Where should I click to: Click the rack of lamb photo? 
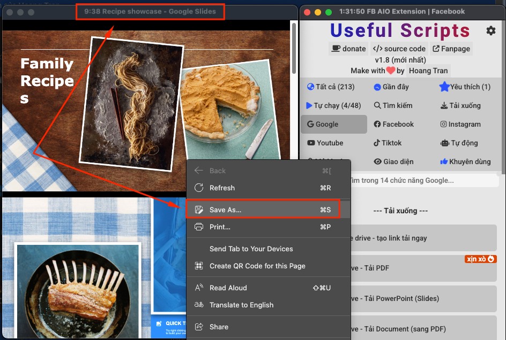coord(79,290)
